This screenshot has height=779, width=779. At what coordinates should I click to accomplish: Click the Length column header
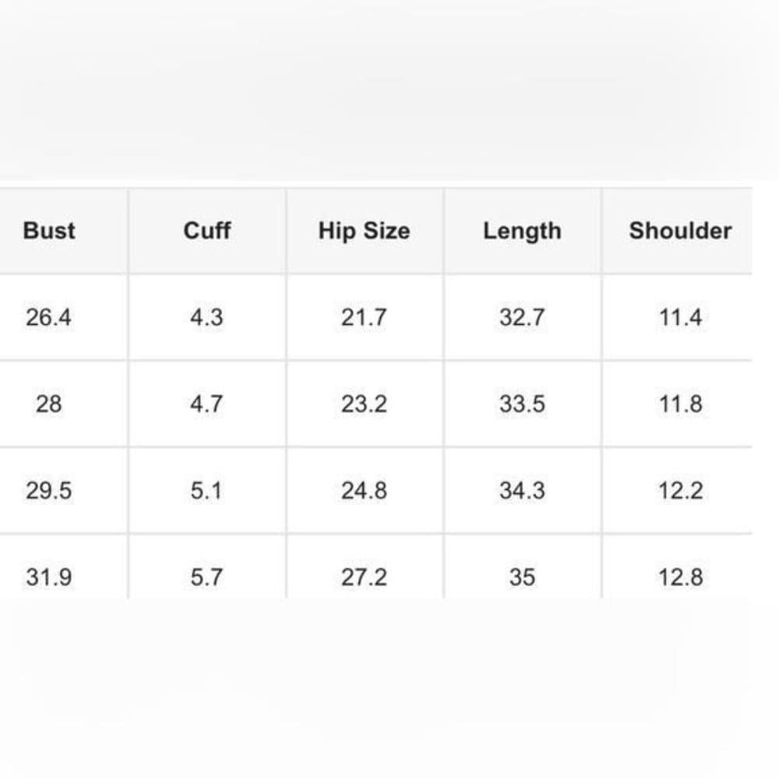point(522,231)
